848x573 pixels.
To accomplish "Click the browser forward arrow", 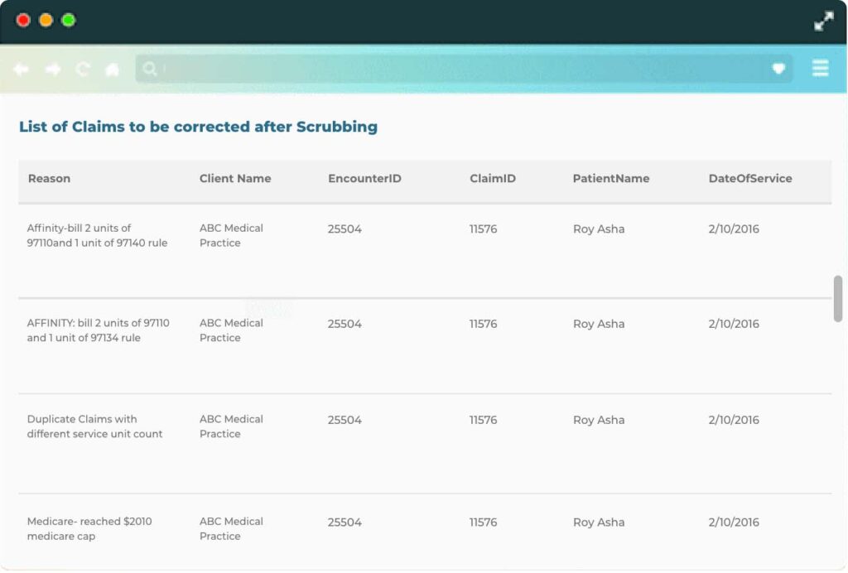I will pyautogui.click(x=53, y=70).
